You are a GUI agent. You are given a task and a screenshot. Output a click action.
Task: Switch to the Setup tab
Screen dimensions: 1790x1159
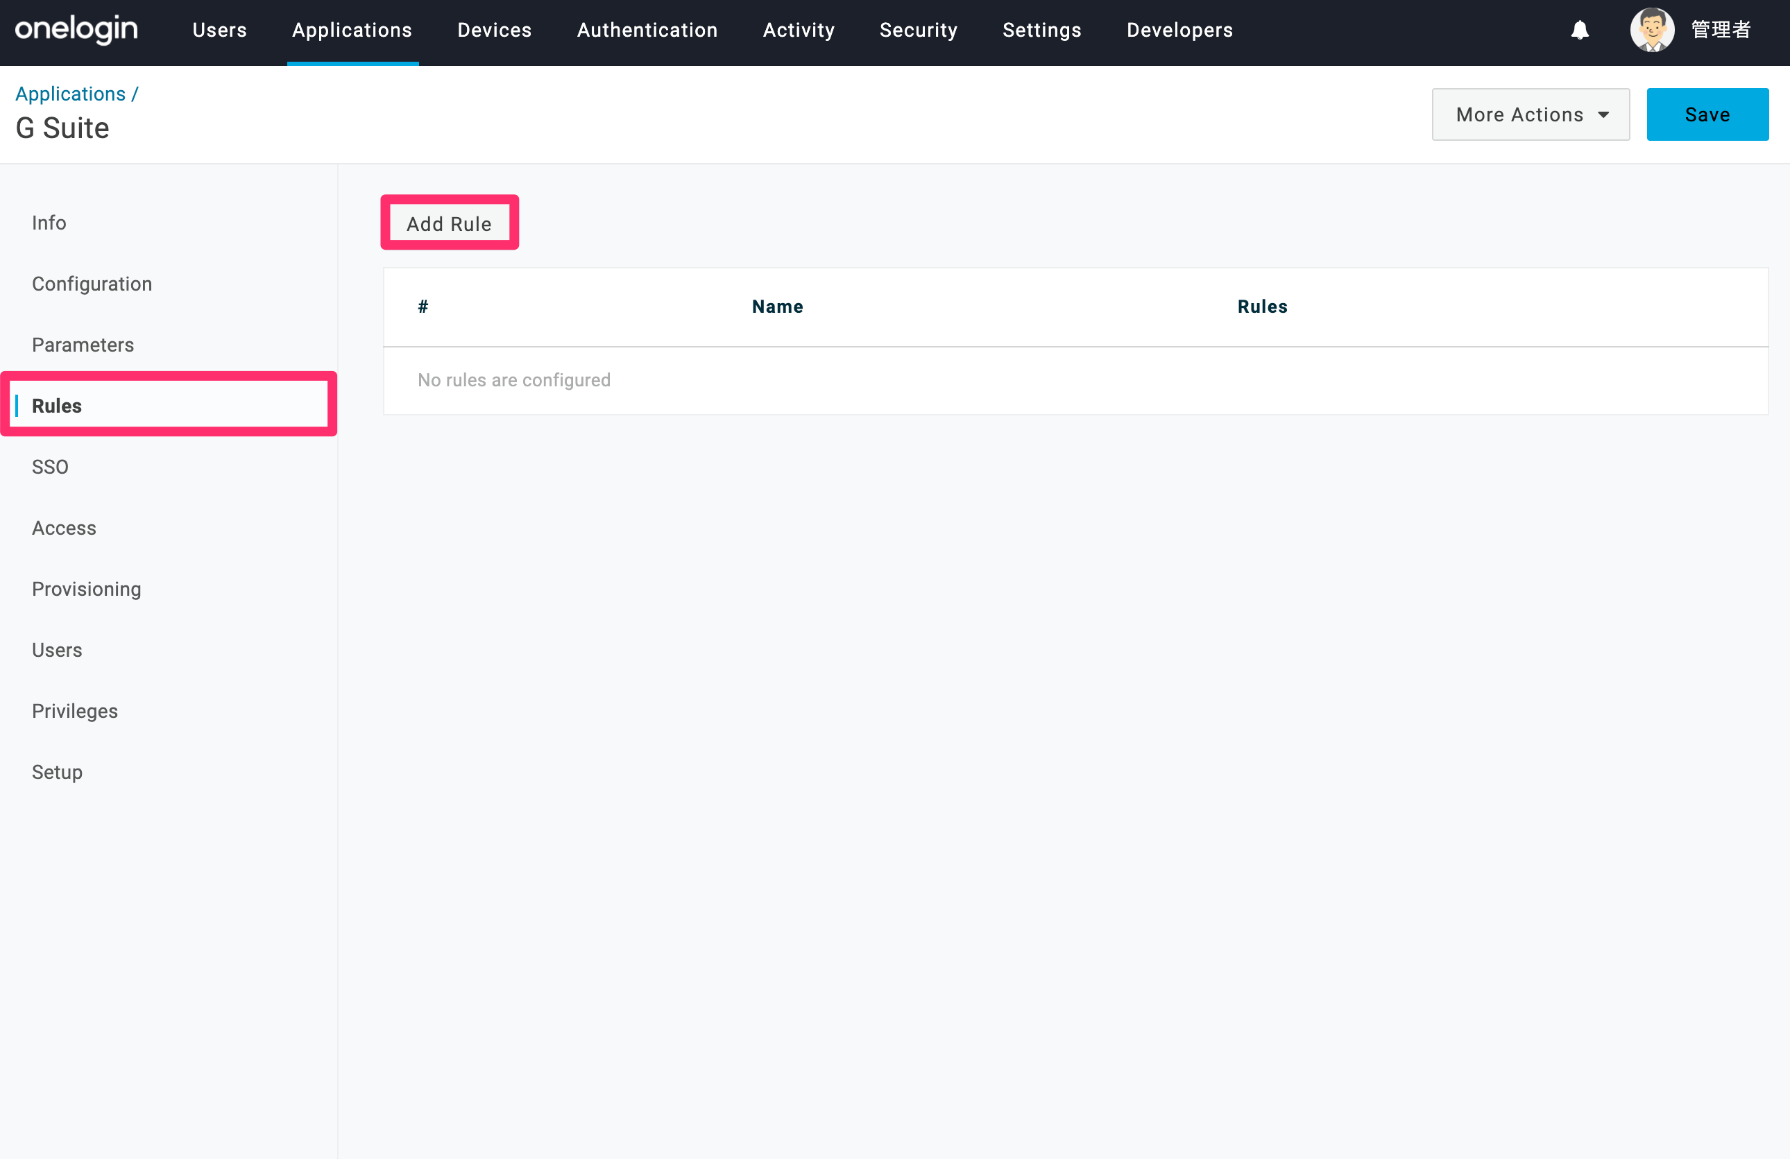click(x=57, y=772)
